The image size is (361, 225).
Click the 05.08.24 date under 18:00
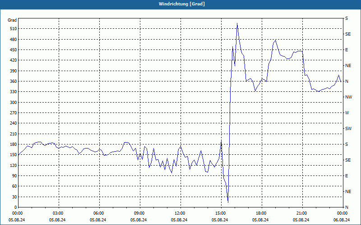(x=260, y=220)
